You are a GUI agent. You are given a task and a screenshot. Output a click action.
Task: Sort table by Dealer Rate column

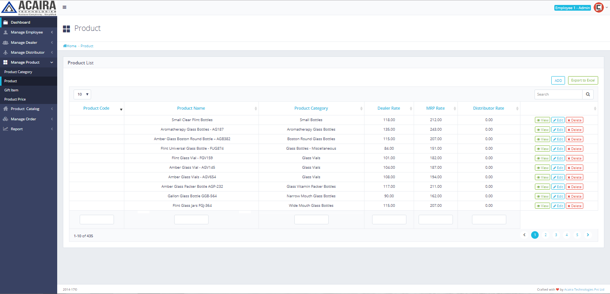388,109
